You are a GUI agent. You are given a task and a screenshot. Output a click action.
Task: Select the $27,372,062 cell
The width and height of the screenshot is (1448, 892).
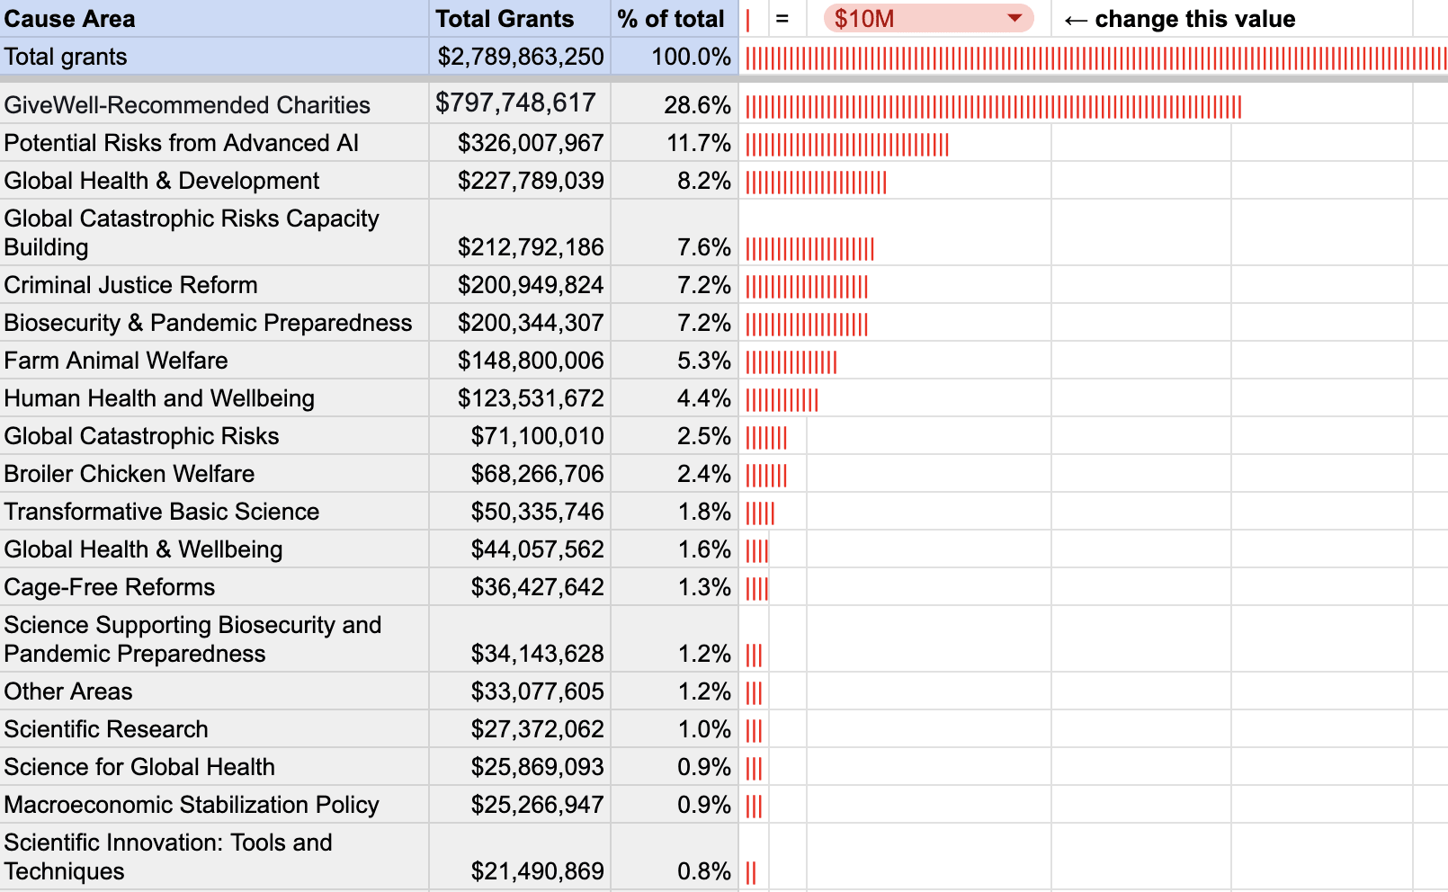click(x=520, y=729)
